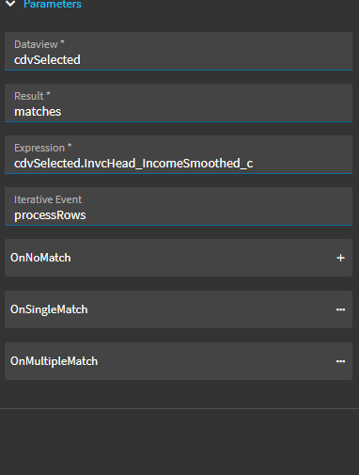Click the Iterative Event field label
The width and height of the screenshot is (359, 475).
click(x=48, y=199)
